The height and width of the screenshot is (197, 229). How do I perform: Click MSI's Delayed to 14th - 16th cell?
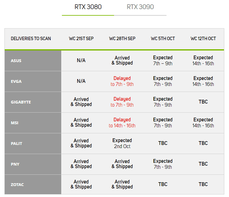click(122, 123)
